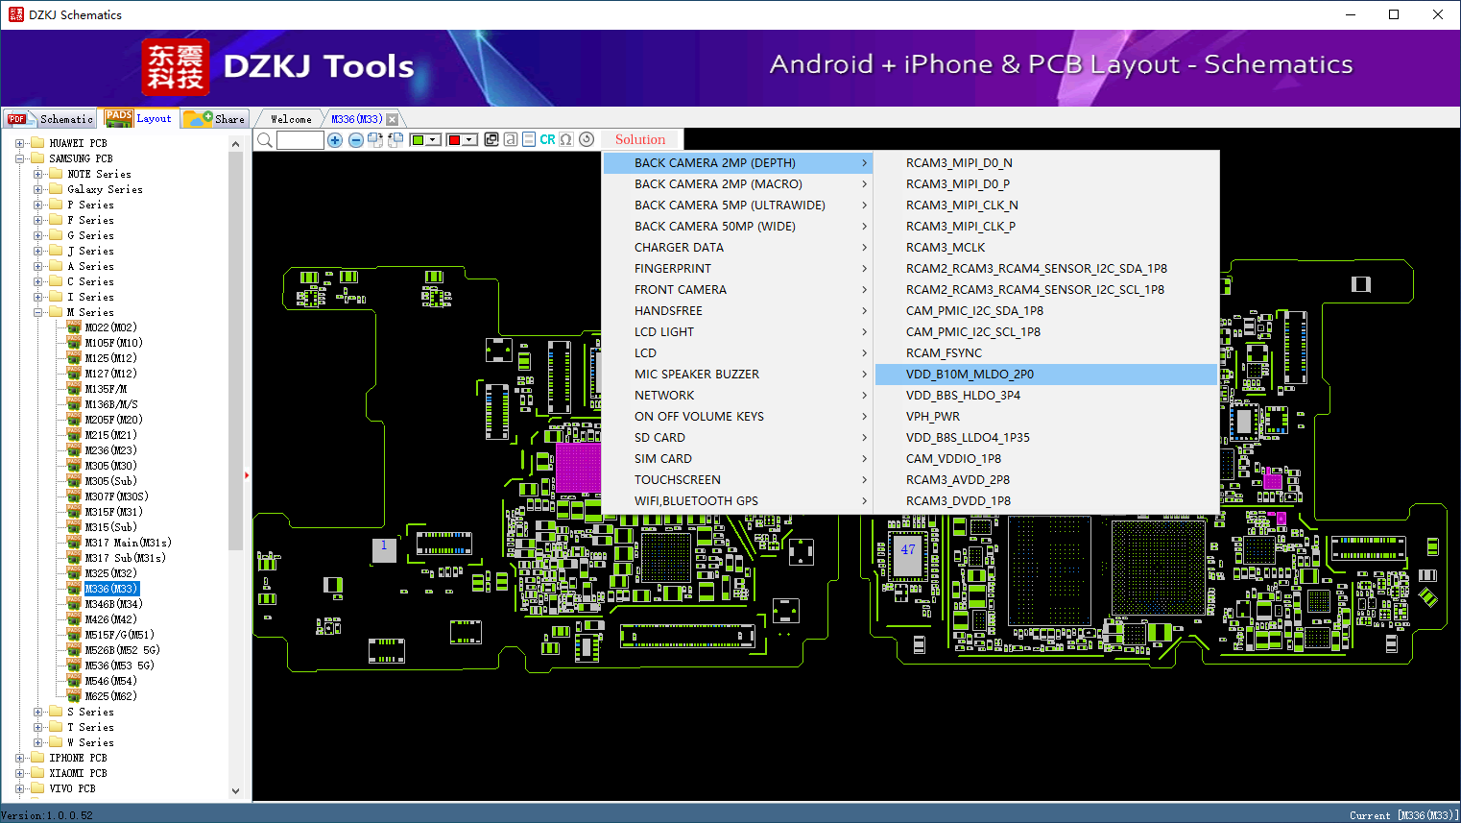Screen dimensions: 1461x823
Task: Select M625(M62) in the tree
Action: point(110,696)
